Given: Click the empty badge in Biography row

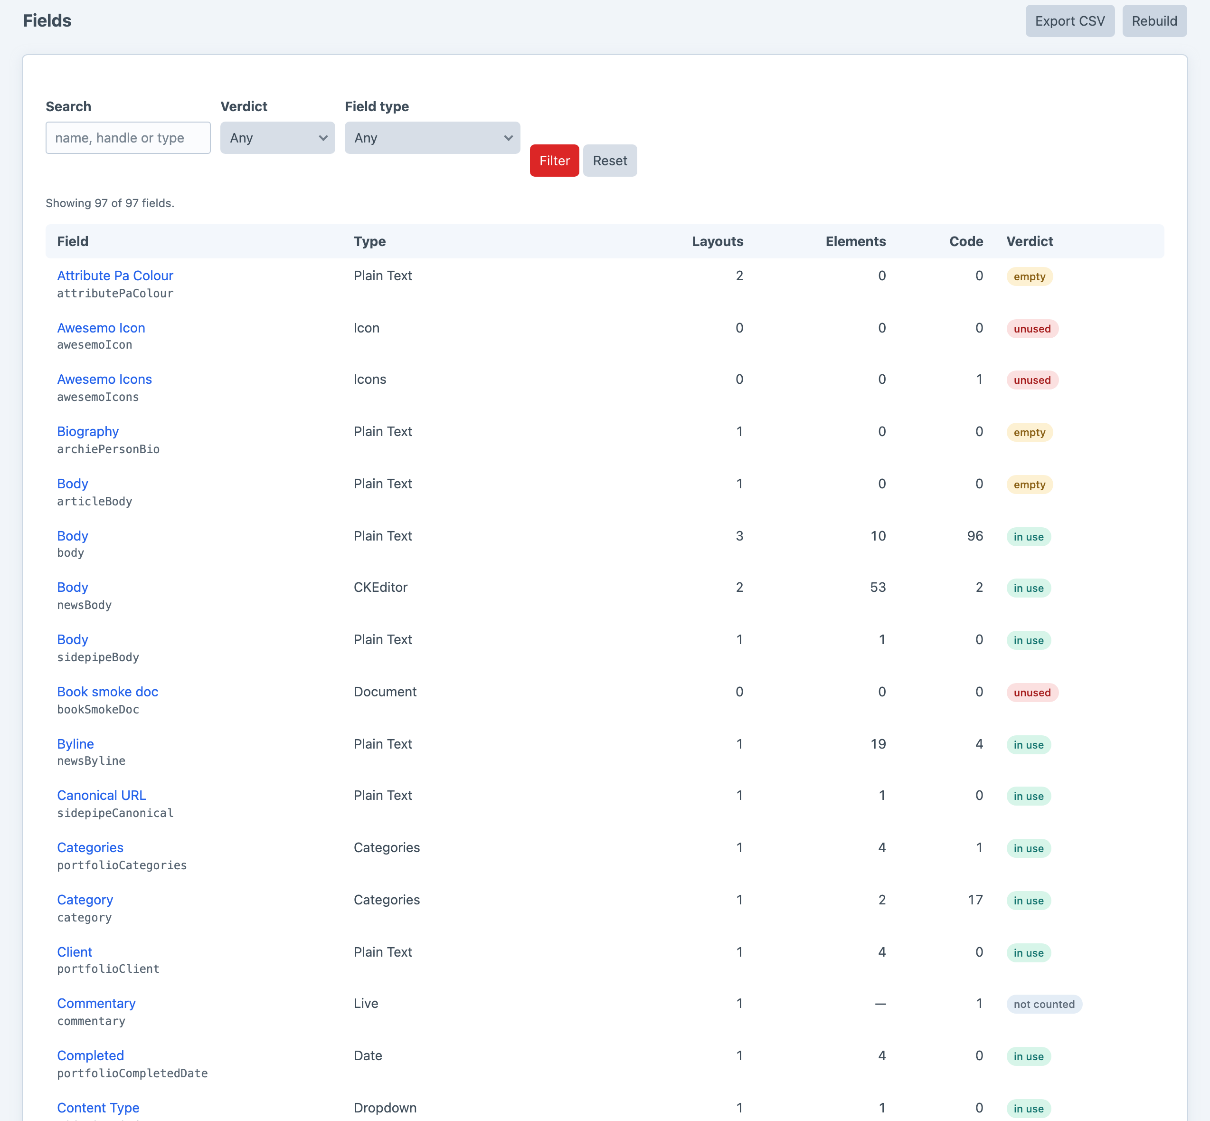Looking at the screenshot, I should click(x=1029, y=433).
